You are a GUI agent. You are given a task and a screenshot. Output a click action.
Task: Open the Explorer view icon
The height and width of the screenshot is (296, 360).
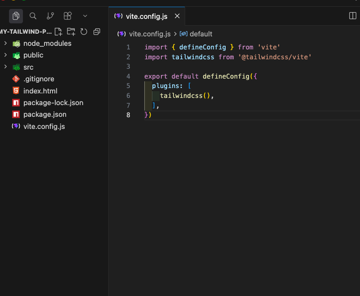click(15, 16)
